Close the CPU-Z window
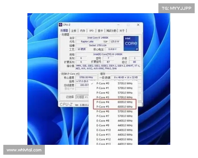198x158 pixels. [138, 25]
